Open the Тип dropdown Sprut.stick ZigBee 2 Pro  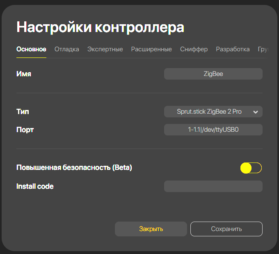pyautogui.click(x=209, y=112)
